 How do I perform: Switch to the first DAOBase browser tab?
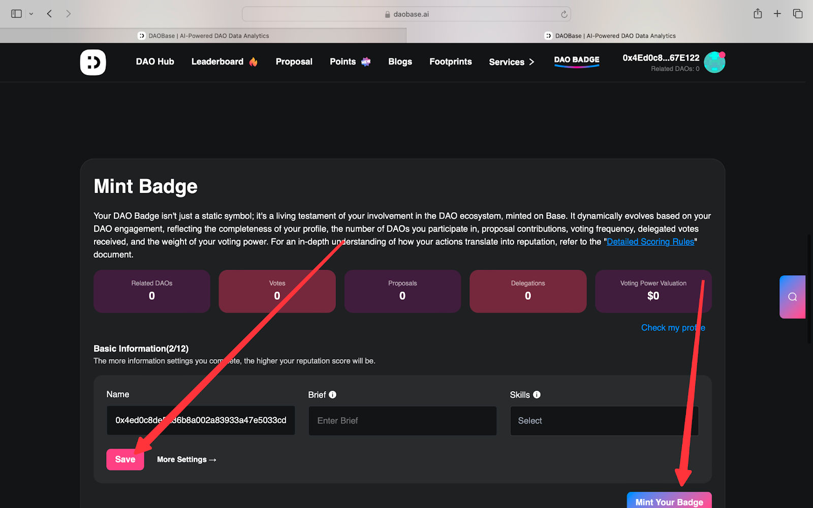[x=203, y=36]
